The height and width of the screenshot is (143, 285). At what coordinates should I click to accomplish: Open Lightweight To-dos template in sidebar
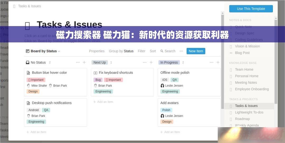(x=249, y=112)
